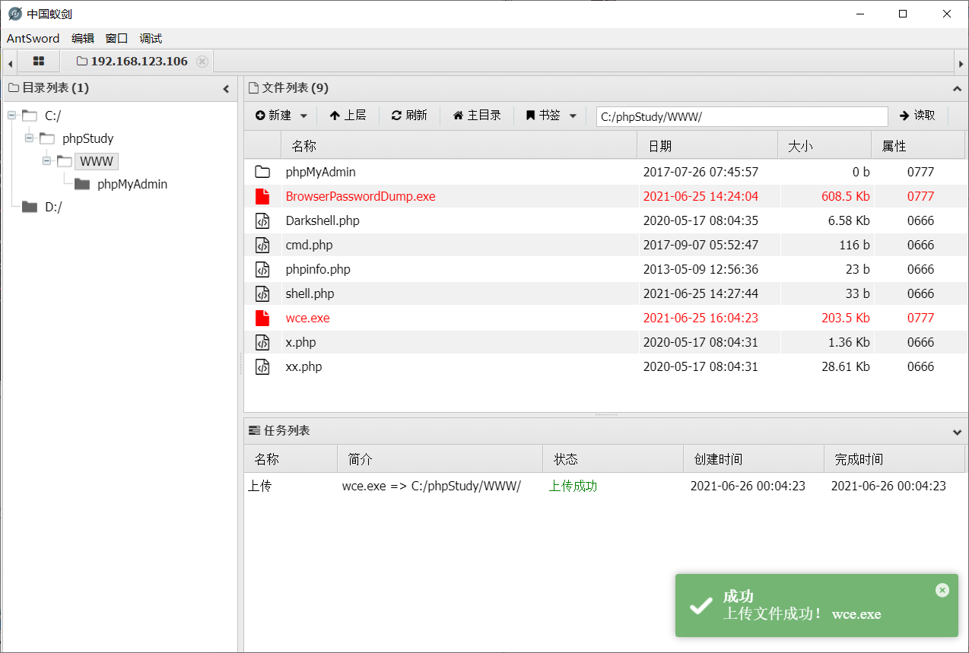Select the D:/ drive in tree
The image size is (969, 653).
[52, 207]
